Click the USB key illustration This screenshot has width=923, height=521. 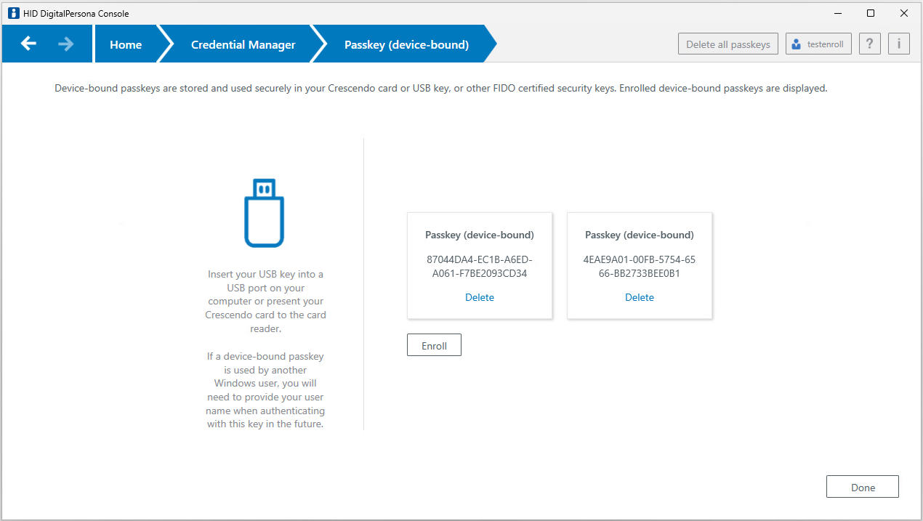tap(264, 213)
